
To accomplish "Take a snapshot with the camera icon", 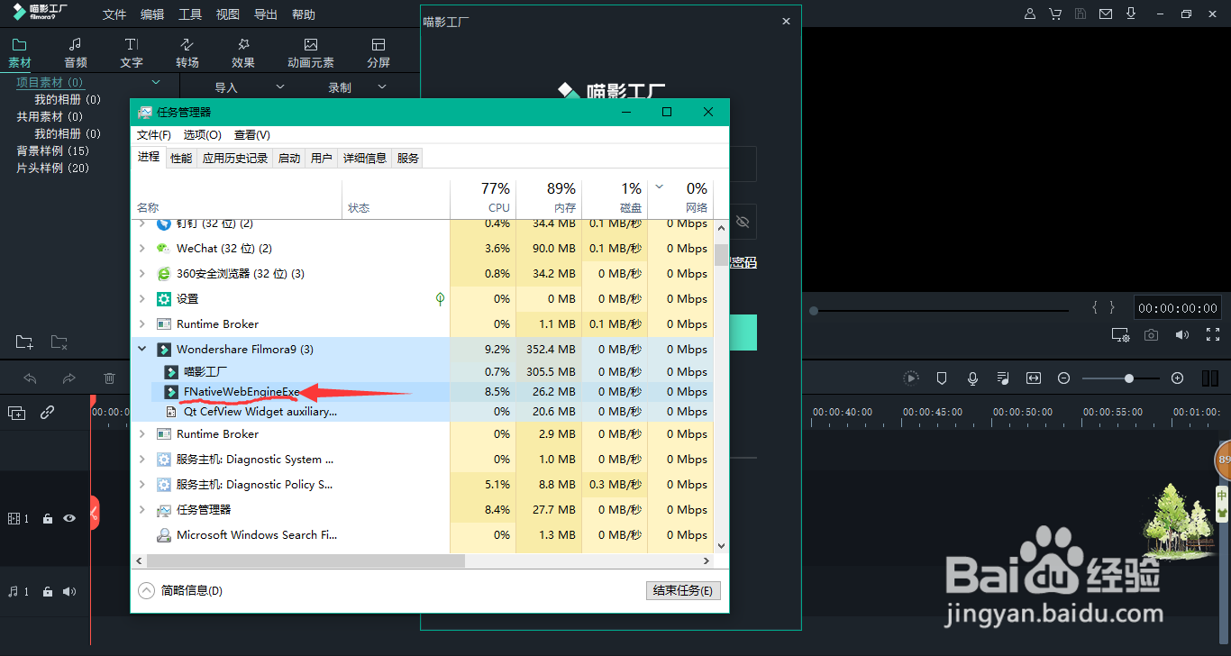I will (1151, 334).
